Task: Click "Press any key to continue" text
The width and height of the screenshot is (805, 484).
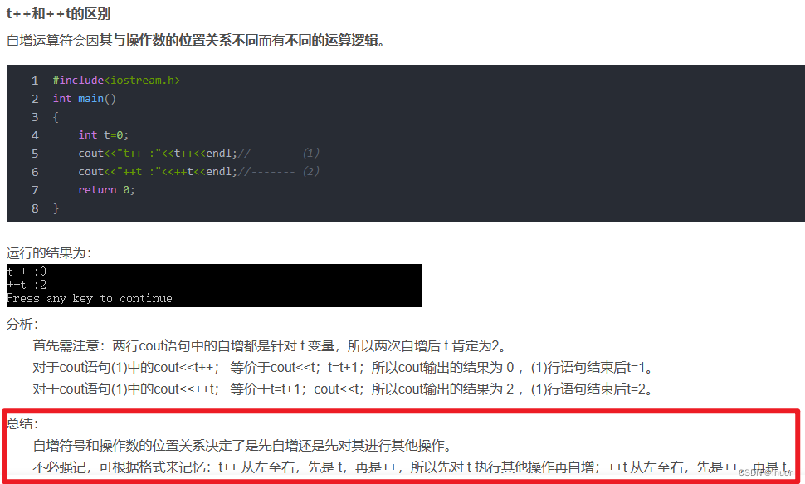Action: coord(90,299)
